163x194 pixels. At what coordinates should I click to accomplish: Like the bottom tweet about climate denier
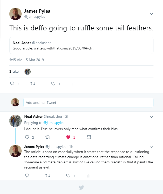[x=68, y=176]
